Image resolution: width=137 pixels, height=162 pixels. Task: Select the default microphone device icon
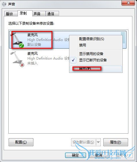coord(17,40)
